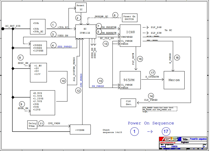214x151 pixels.
Task: Select the EC IT8511E block
Action: (85, 31)
